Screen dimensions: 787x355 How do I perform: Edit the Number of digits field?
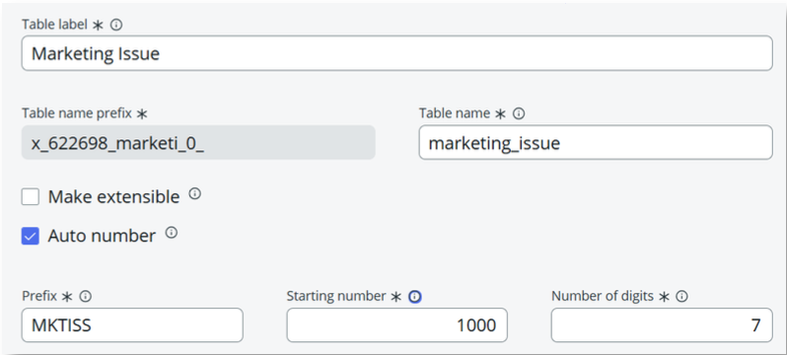tap(662, 325)
